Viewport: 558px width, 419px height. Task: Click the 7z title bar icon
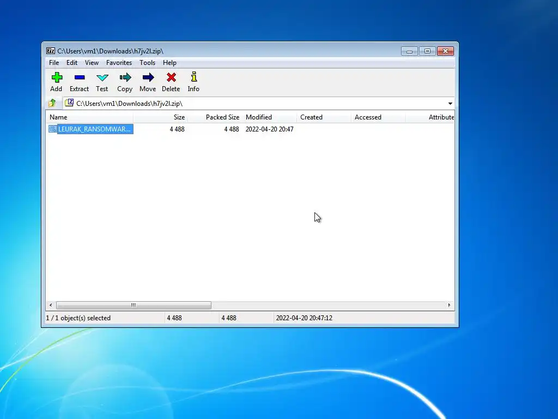pos(51,51)
